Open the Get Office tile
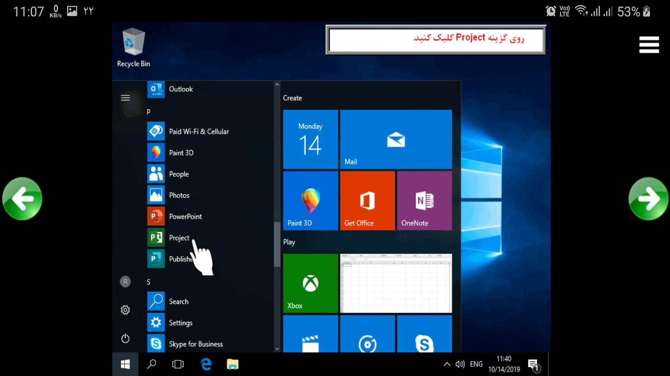Viewport: 670px width, 376px height. (367, 201)
